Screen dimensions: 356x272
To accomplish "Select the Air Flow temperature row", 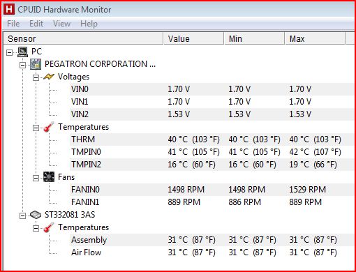I will (x=212, y=252).
